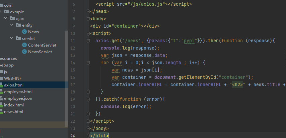286x138 pixels.
Task: Click the class icon beside NewsServlet
Action: pyautogui.click(x=24, y=52)
